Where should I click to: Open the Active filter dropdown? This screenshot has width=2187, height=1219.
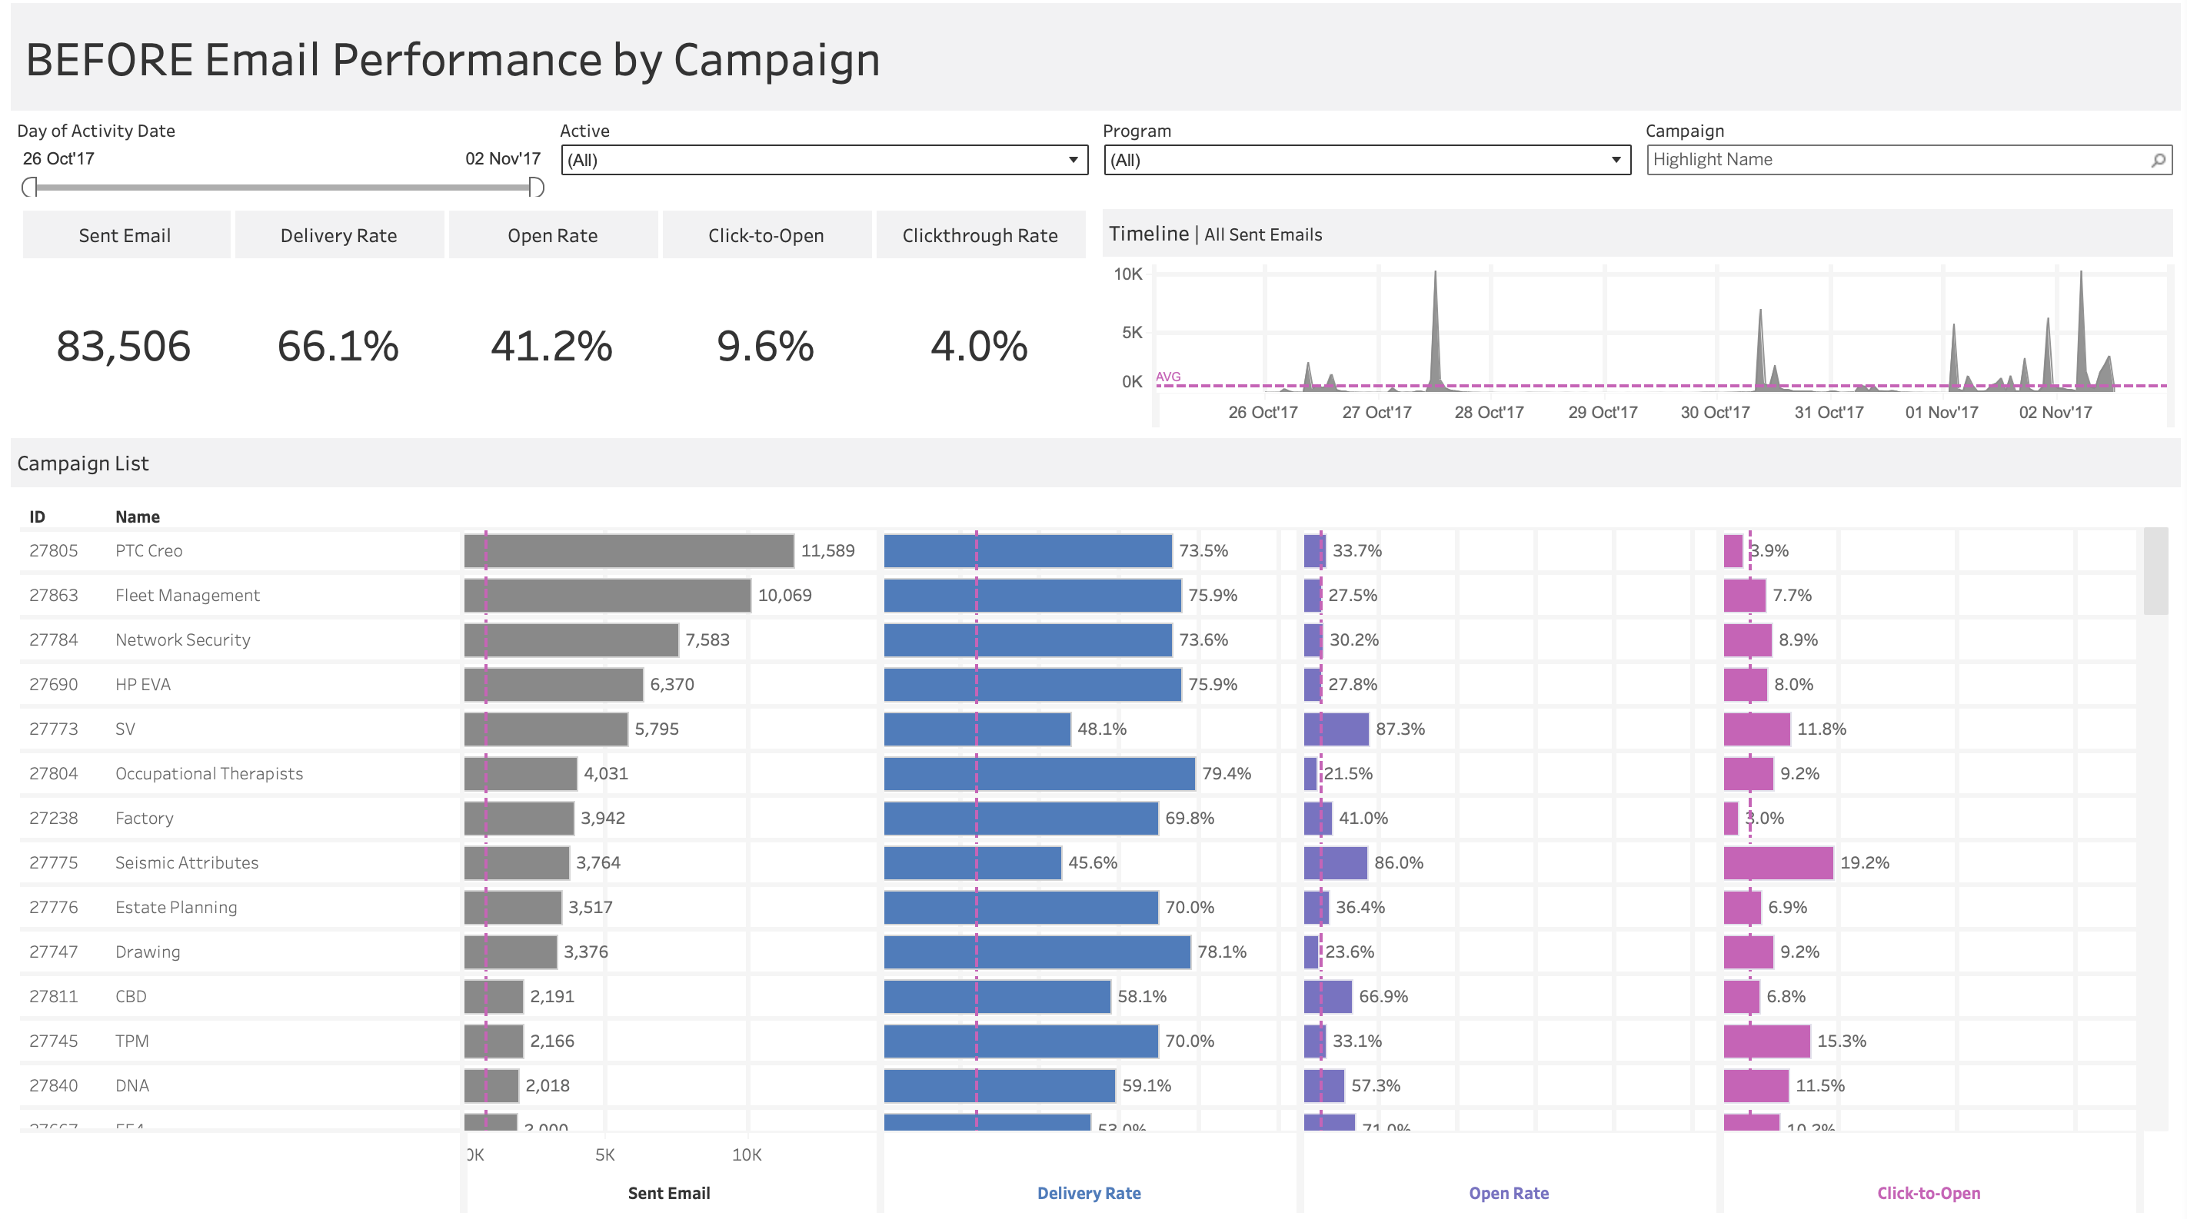click(x=822, y=161)
